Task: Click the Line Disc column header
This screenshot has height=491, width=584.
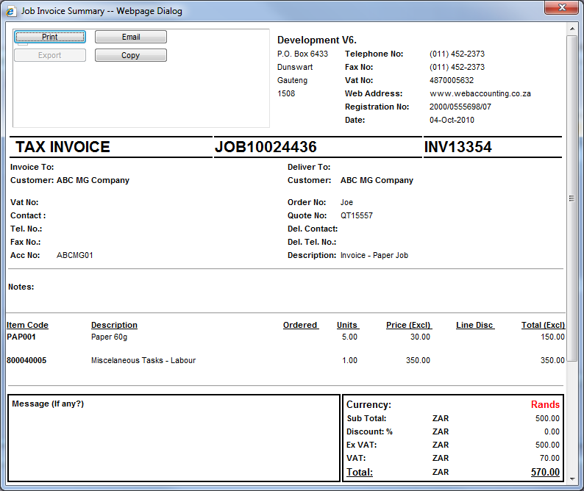Action: (x=474, y=325)
